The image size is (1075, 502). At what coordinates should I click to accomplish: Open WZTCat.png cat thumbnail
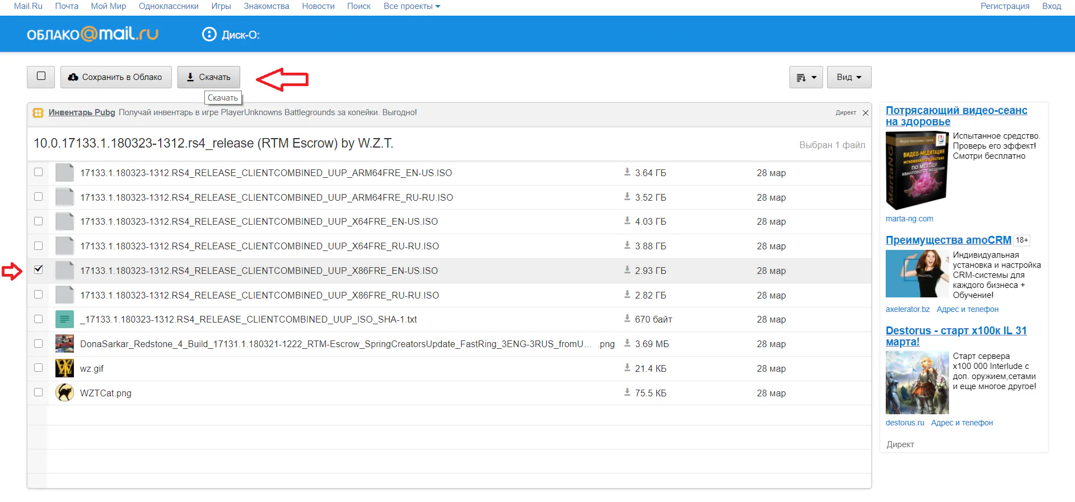(65, 392)
